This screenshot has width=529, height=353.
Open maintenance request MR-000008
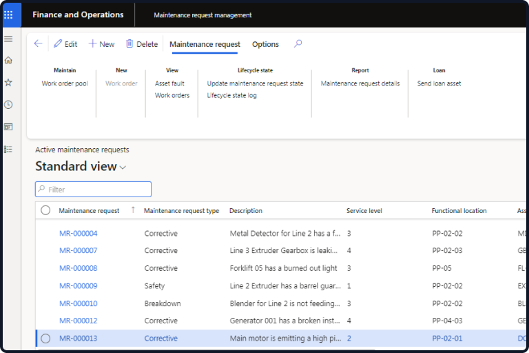click(79, 268)
